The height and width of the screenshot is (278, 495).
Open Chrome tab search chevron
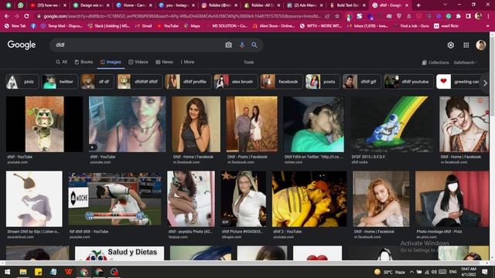[445, 5]
